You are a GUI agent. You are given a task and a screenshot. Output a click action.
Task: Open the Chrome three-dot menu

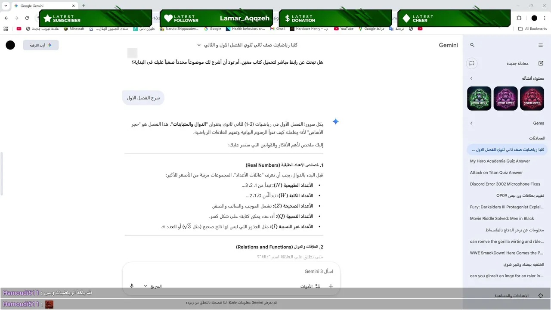[x=545, y=18]
